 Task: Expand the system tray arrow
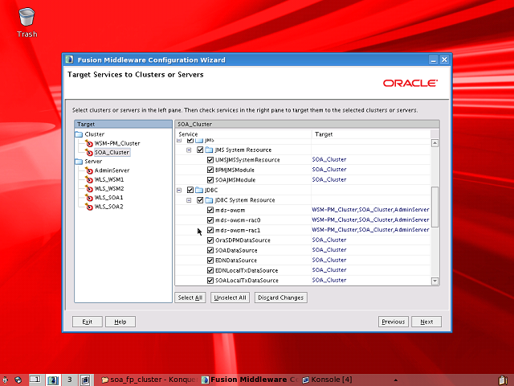pos(396,380)
